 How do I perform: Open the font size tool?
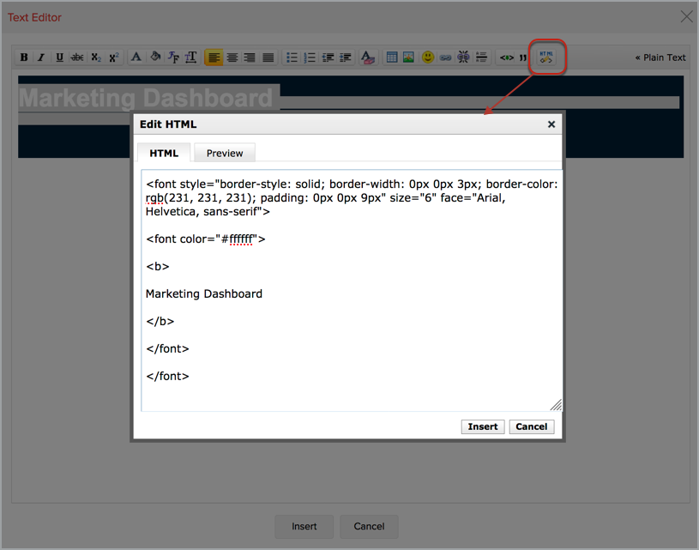click(x=190, y=57)
